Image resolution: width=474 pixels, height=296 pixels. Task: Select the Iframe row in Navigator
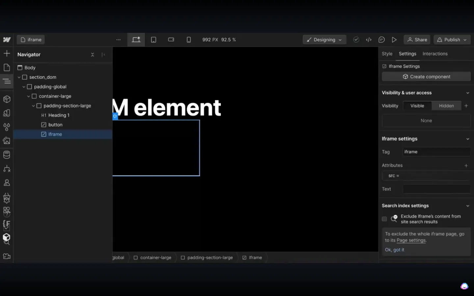tap(63, 135)
